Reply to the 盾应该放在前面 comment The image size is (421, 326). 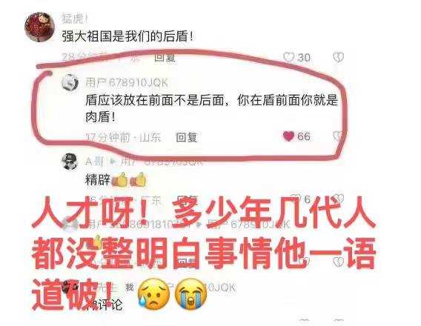187,137
